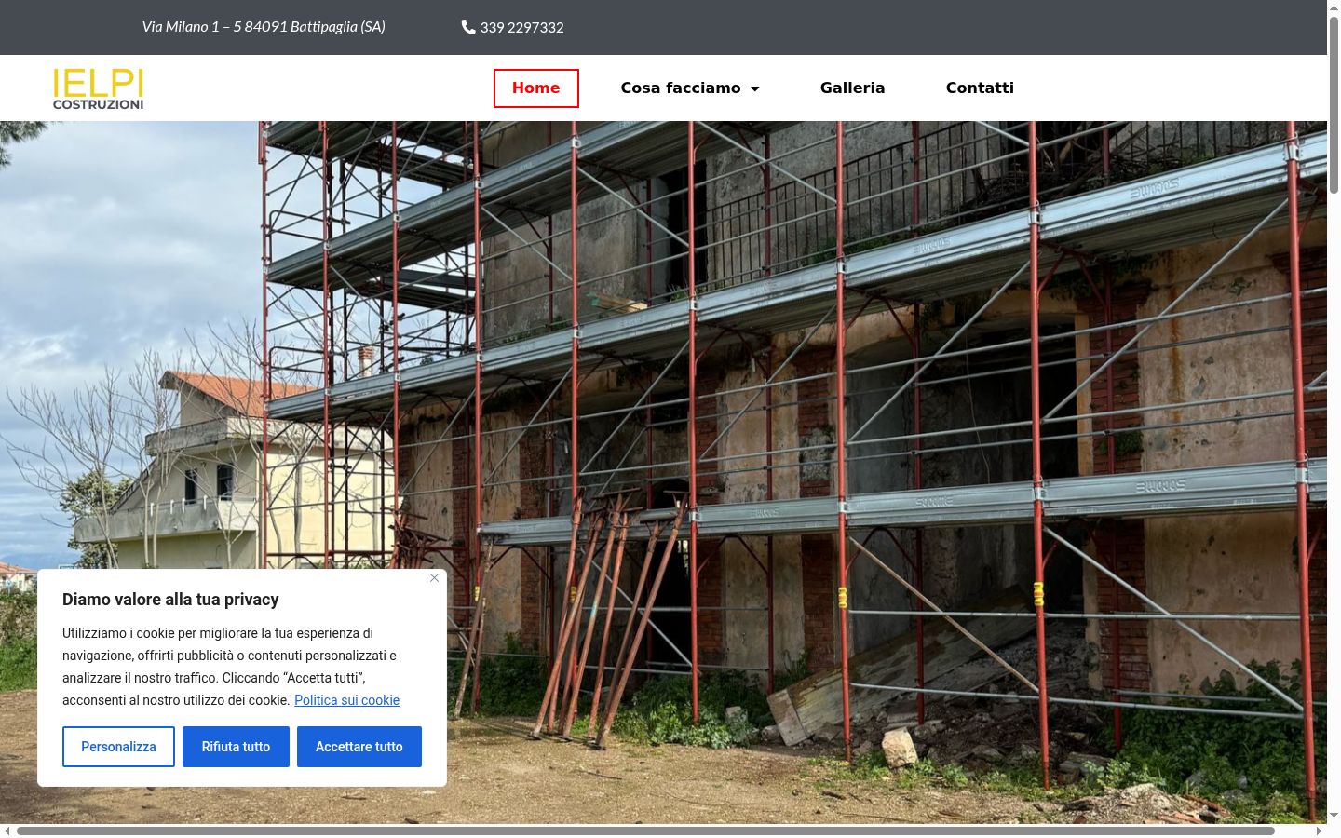Click the Accettare tutto button
Screen dimensions: 1341x838
click(359, 747)
